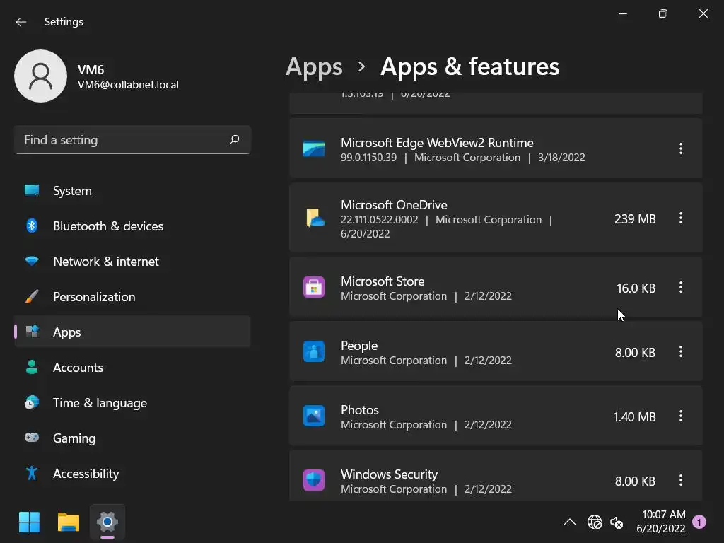This screenshot has width=724, height=543.
Task: Open more options for Microsoft OneDrive
Action: click(x=681, y=218)
